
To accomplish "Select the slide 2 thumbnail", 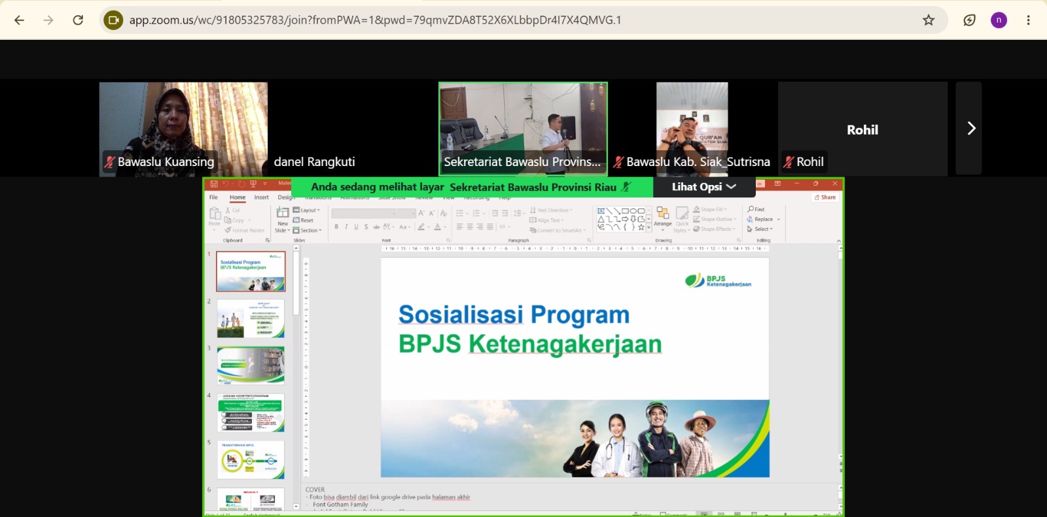I will pos(251,318).
